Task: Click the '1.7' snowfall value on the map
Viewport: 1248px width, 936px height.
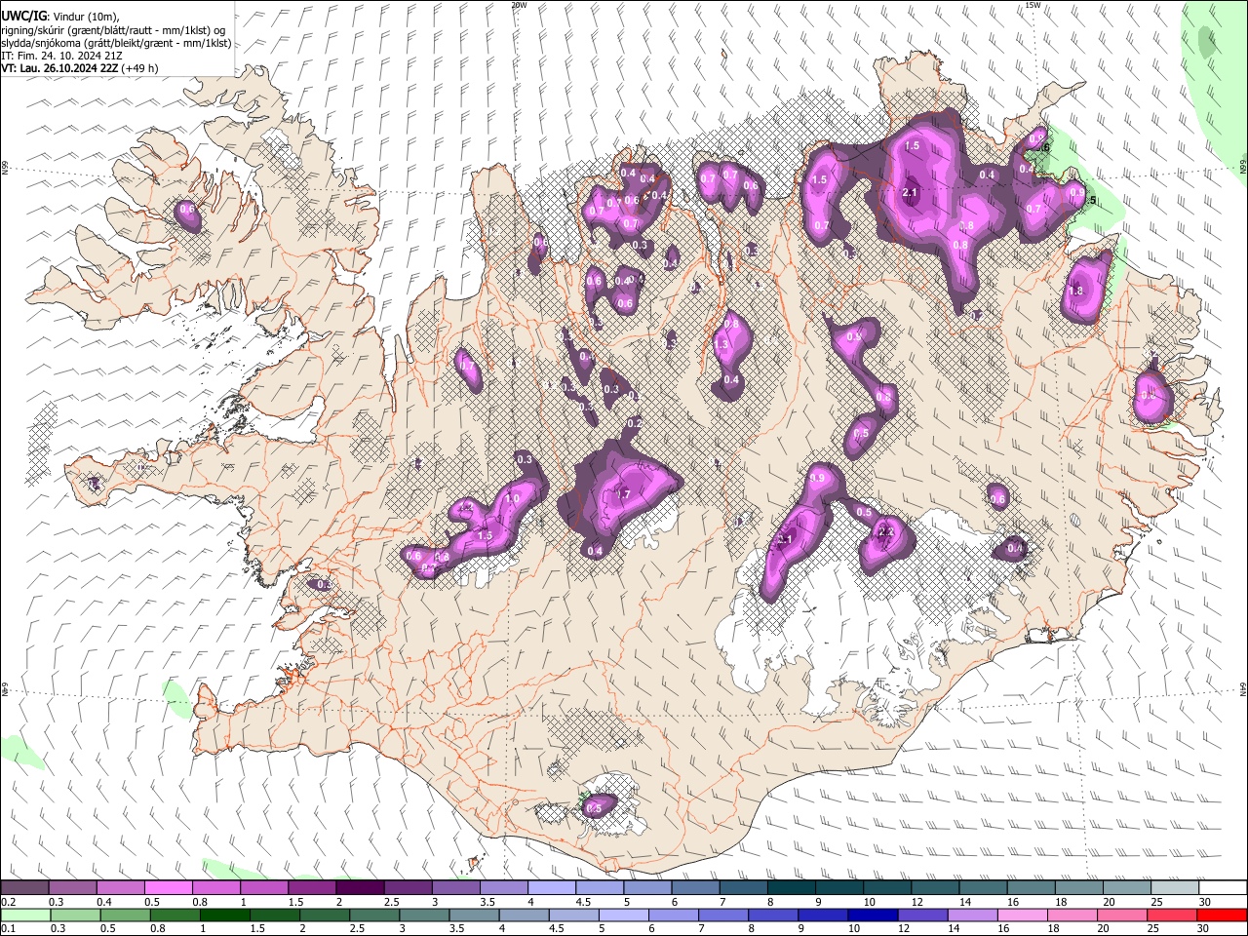Action: coord(623,495)
